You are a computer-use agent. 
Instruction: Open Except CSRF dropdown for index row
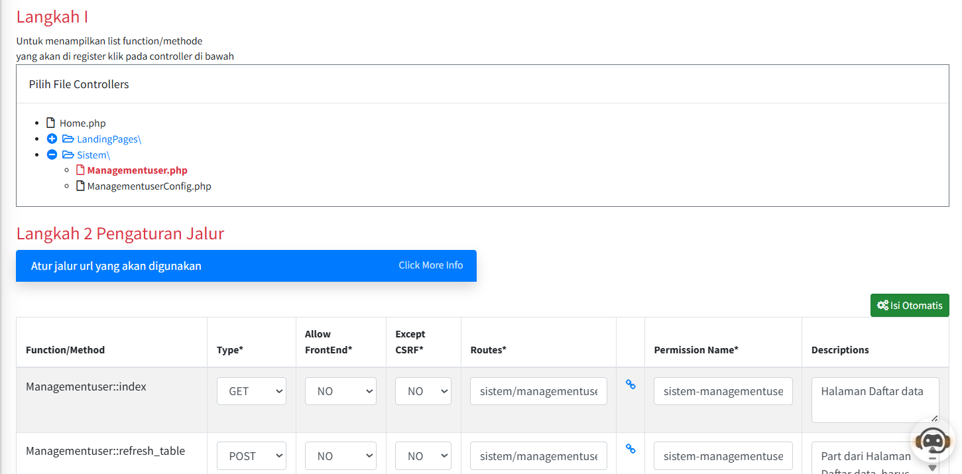(x=423, y=391)
